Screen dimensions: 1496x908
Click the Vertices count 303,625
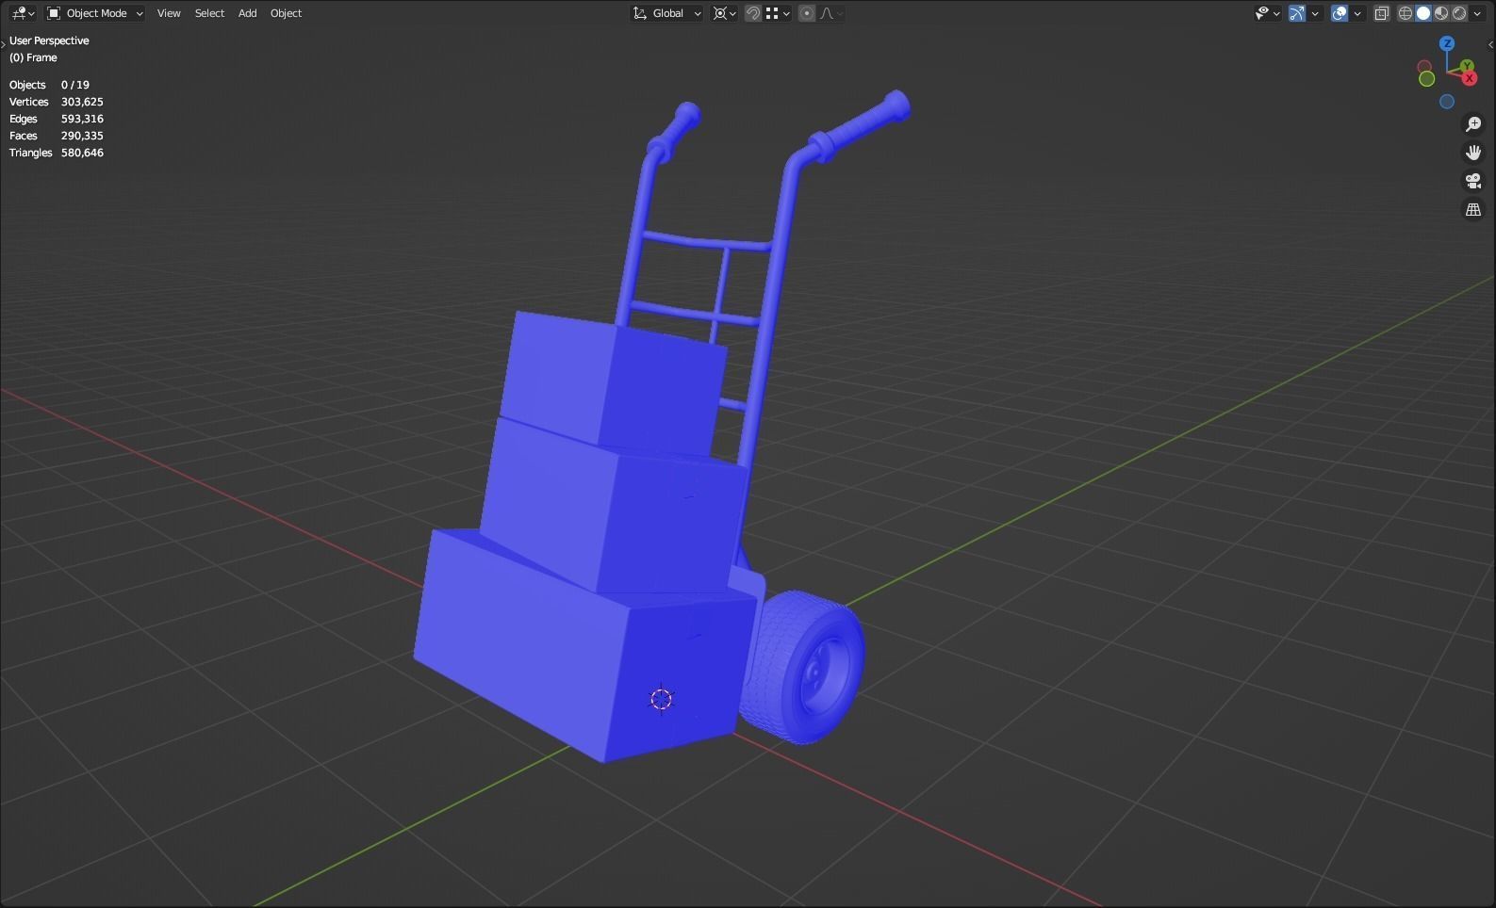pyautogui.click(x=82, y=102)
